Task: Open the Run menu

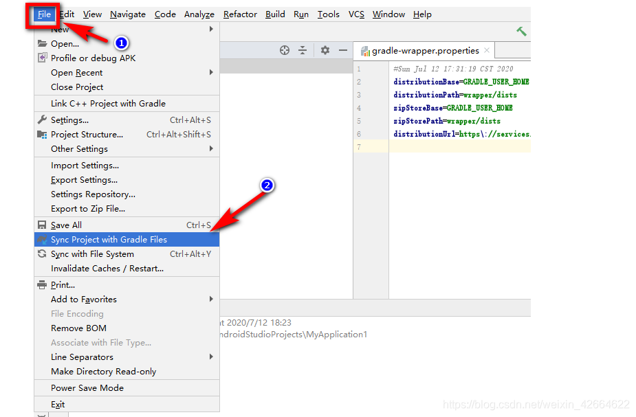Action: click(x=301, y=14)
